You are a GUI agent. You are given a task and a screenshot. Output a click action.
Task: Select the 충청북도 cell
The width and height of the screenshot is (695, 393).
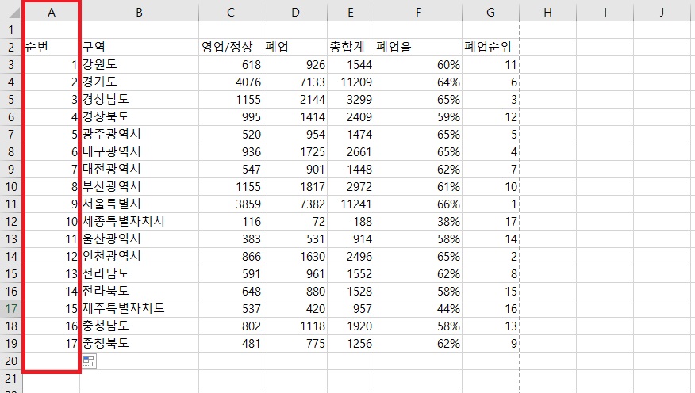pos(139,344)
